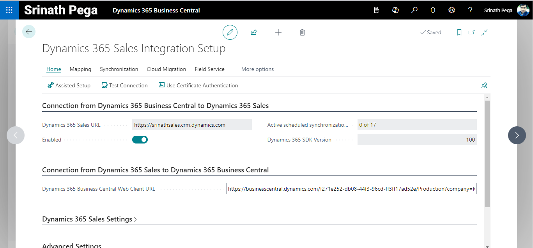
Task: Click Use Certificate Authentication
Action: pos(198,85)
